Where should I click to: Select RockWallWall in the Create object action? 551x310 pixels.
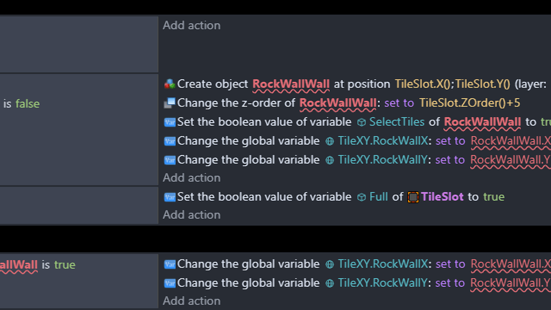click(x=291, y=84)
